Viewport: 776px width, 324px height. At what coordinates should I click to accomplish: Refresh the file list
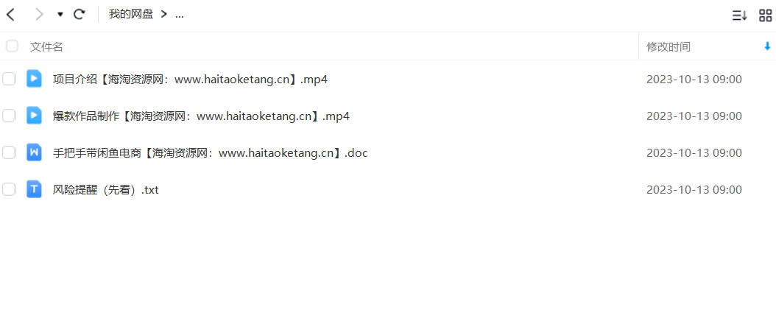tap(80, 14)
